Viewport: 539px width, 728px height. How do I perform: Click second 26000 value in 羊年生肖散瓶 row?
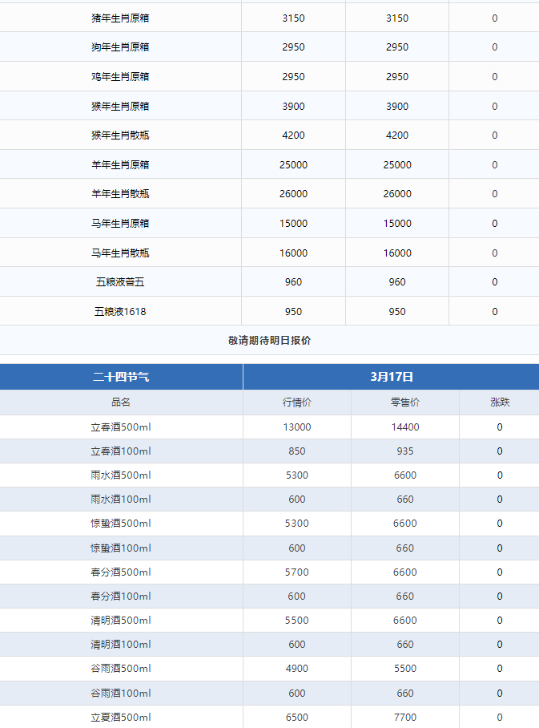(397, 193)
